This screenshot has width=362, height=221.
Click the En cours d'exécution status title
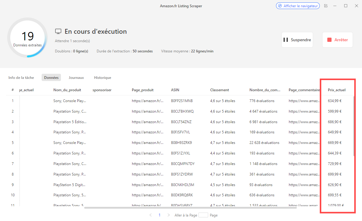tap(96, 32)
